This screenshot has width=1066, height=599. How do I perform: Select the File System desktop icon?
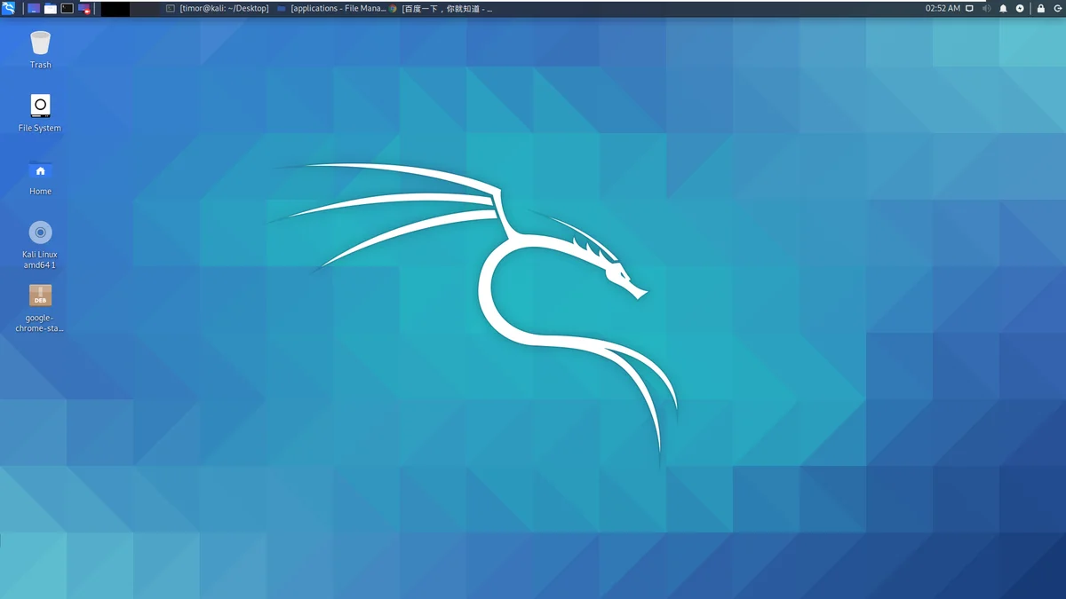[40, 106]
